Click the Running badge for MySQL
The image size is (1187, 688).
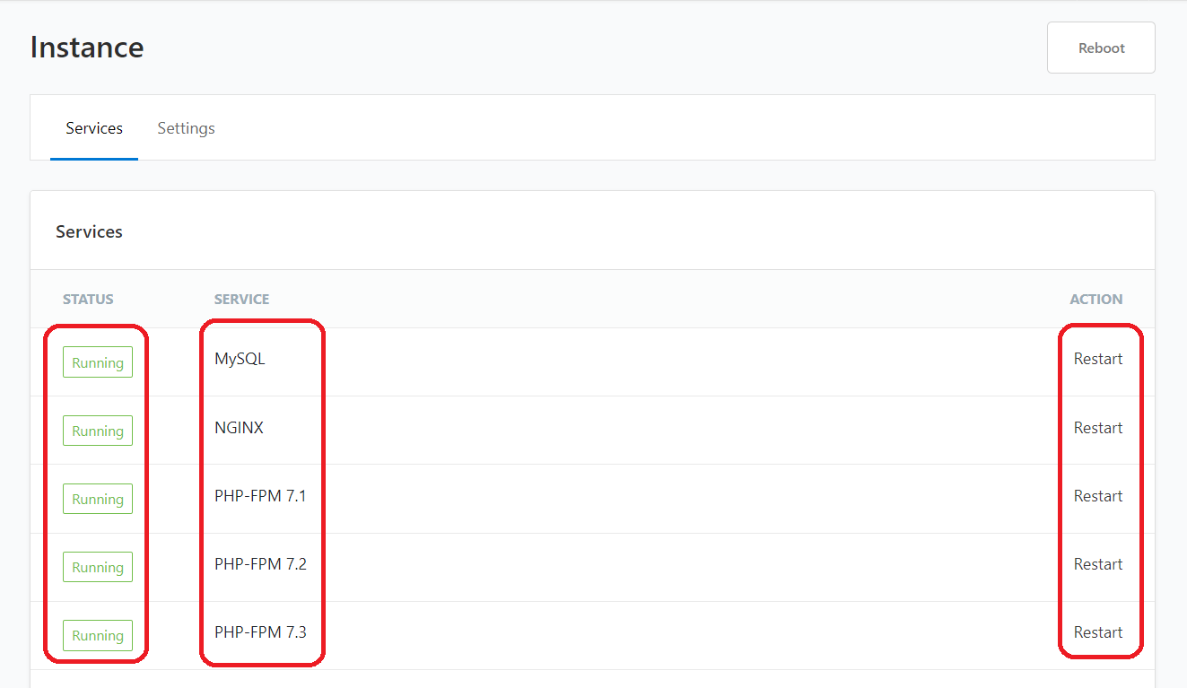(x=98, y=362)
